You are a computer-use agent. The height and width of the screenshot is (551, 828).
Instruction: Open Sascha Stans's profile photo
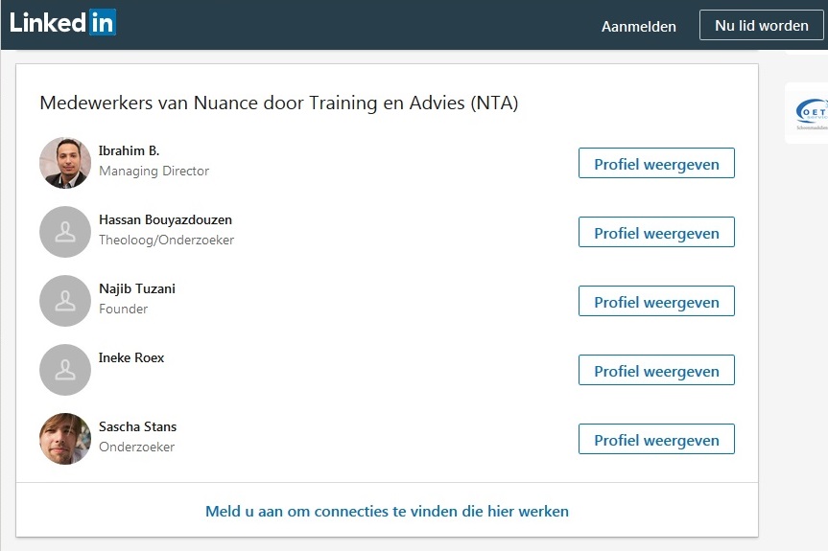65,439
